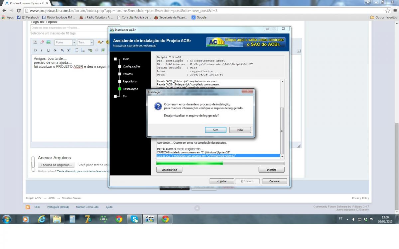Open the Google bookmark
Viewport: 399px width, 249px height.
199,18
